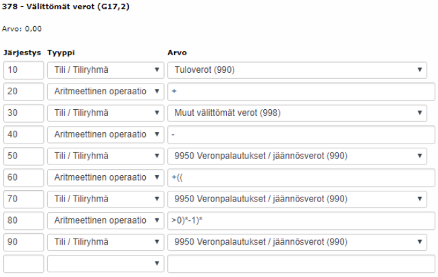The height and width of the screenshot is (277, 438).
Task: Open the type dropdown in row 10
Action: pyautogui.click(x=105, y=69)
